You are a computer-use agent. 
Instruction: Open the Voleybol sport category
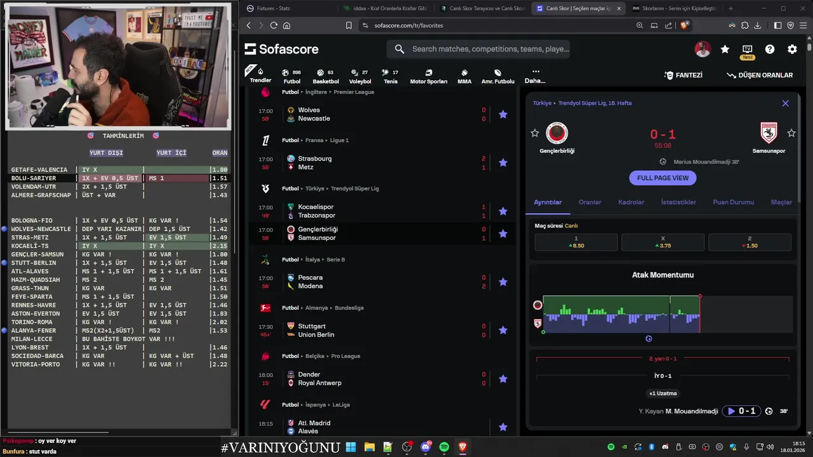[x=360, y=76]
